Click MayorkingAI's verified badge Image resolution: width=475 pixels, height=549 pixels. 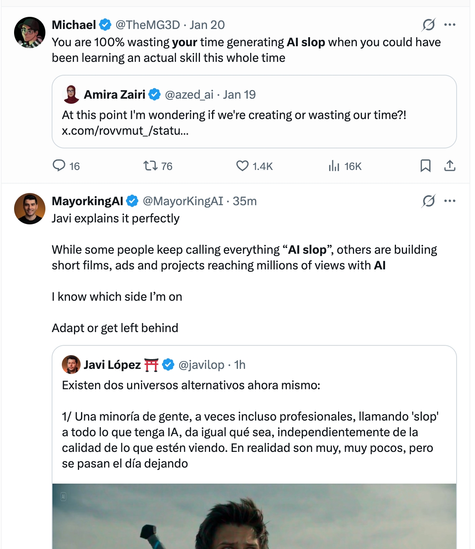pyautogui.click(x=133, y=201)
